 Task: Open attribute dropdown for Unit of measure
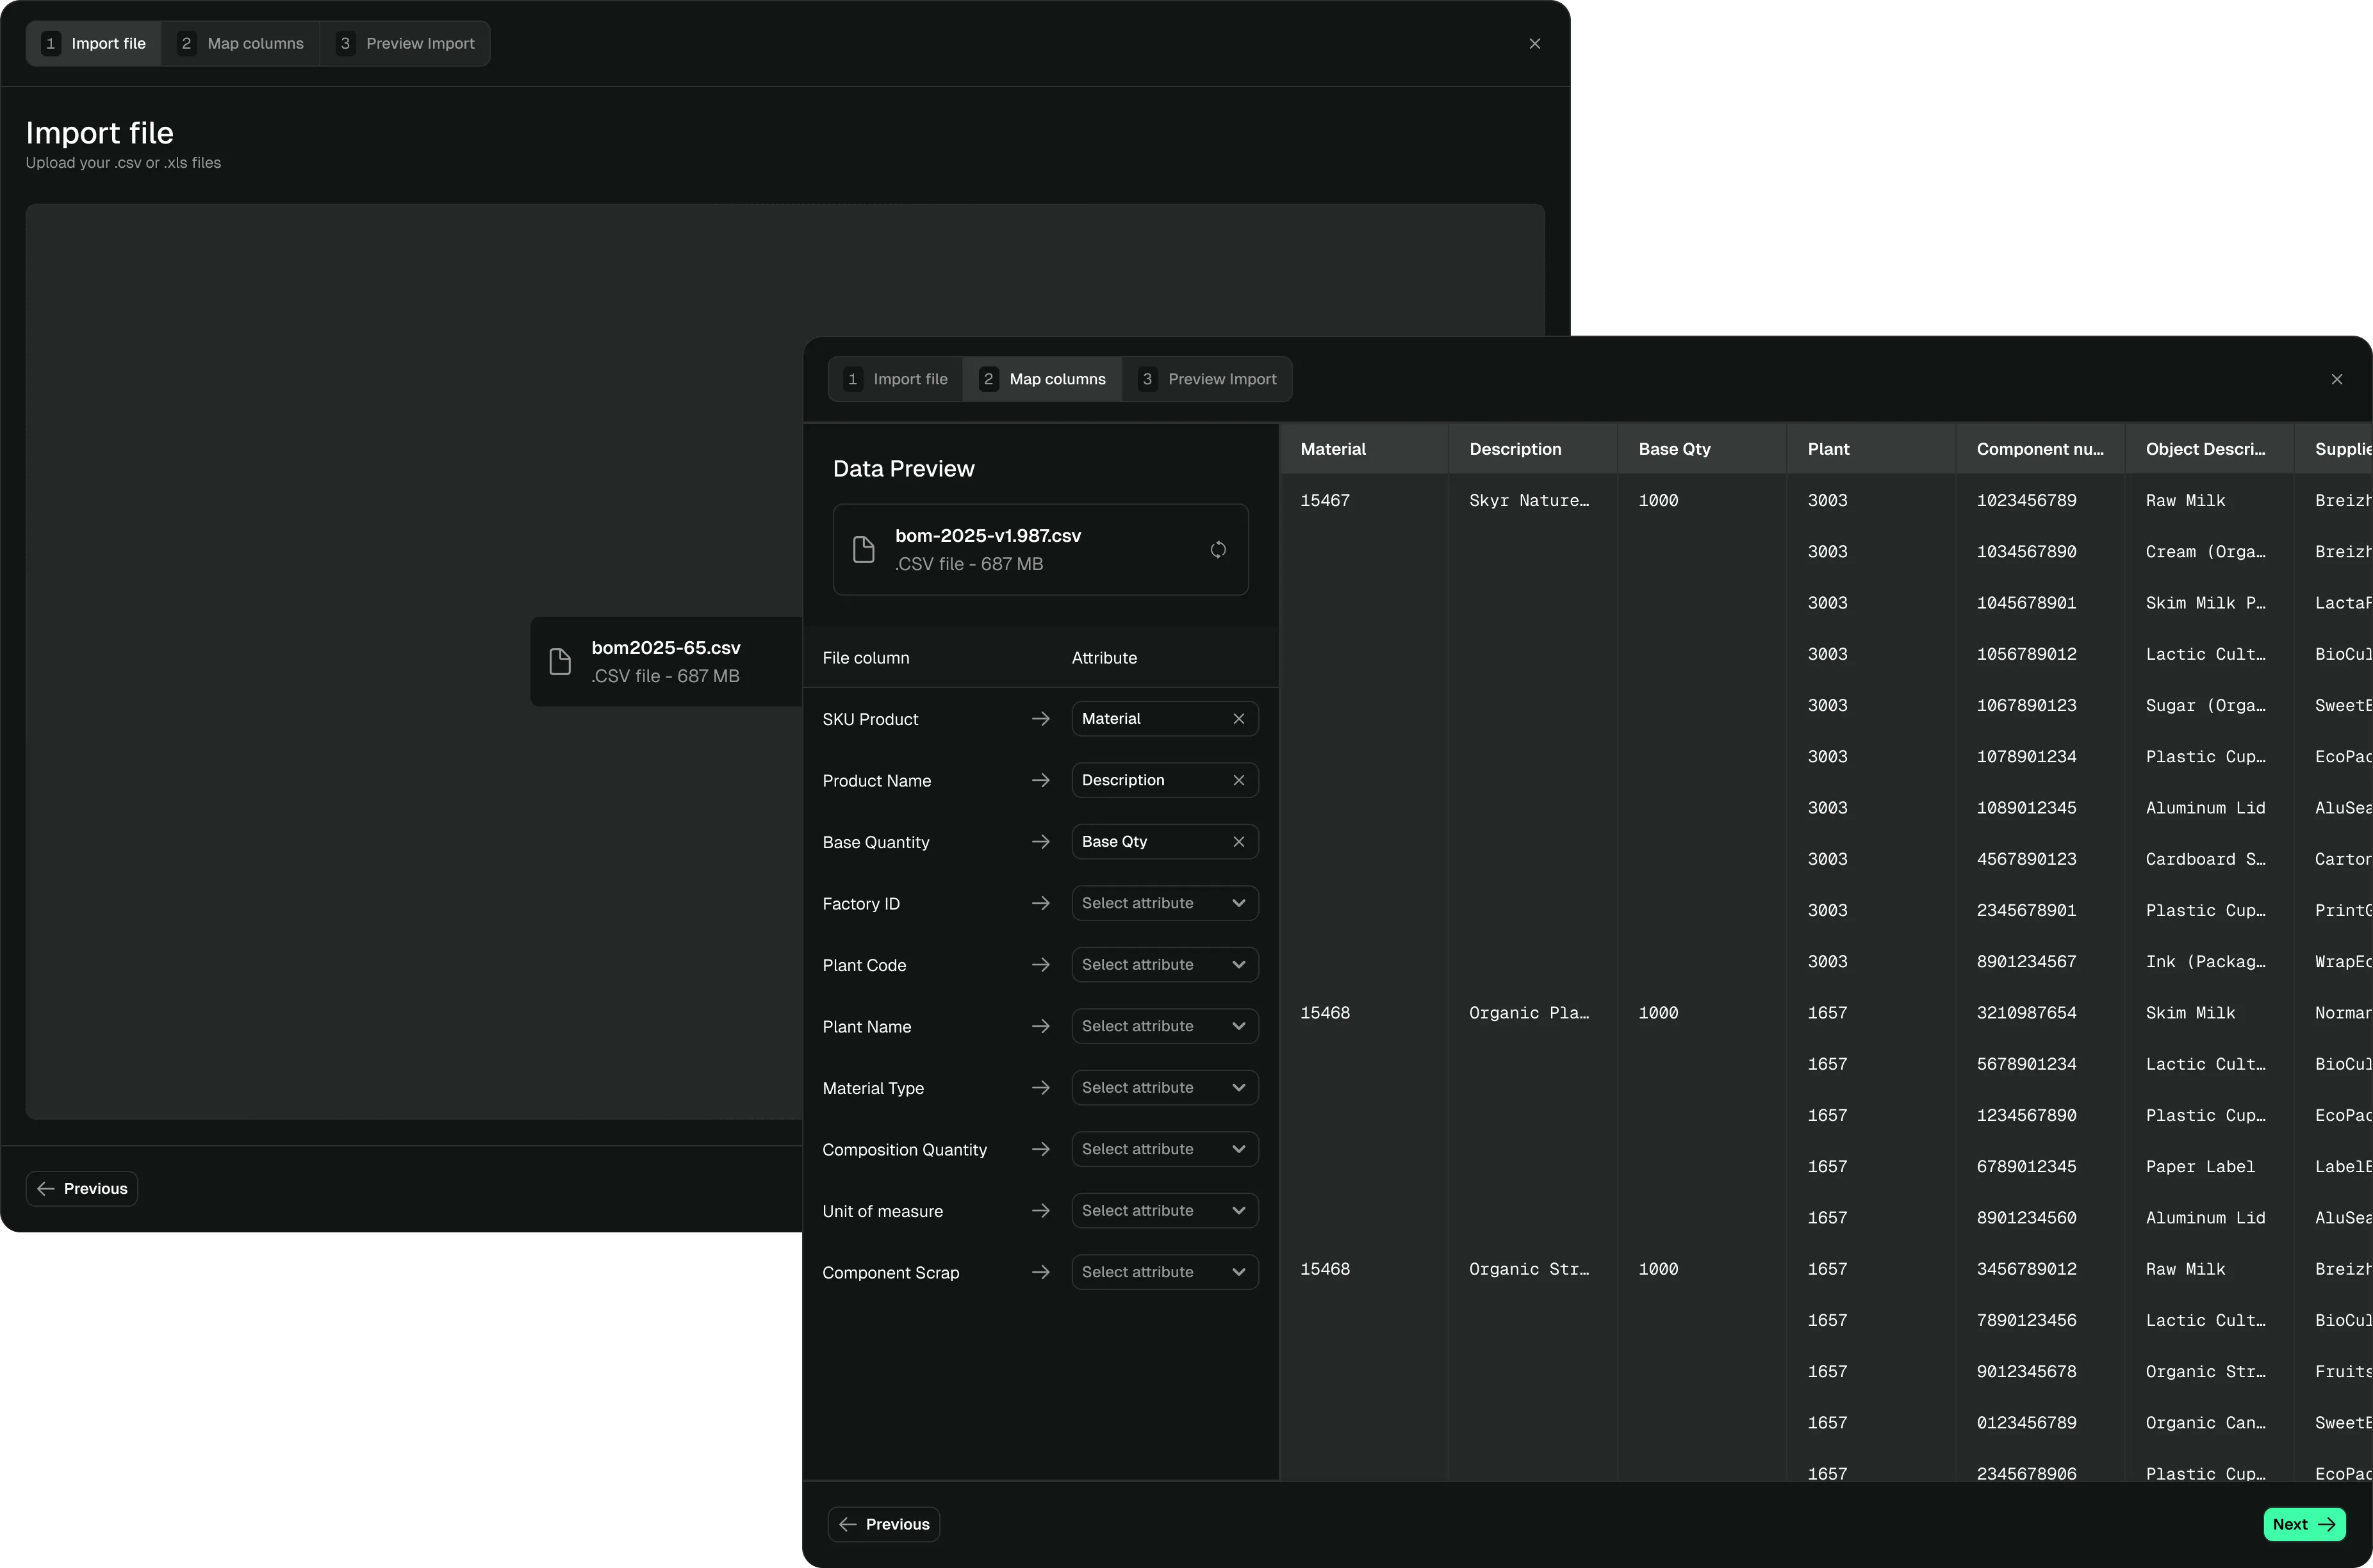click(1165, 1211)
